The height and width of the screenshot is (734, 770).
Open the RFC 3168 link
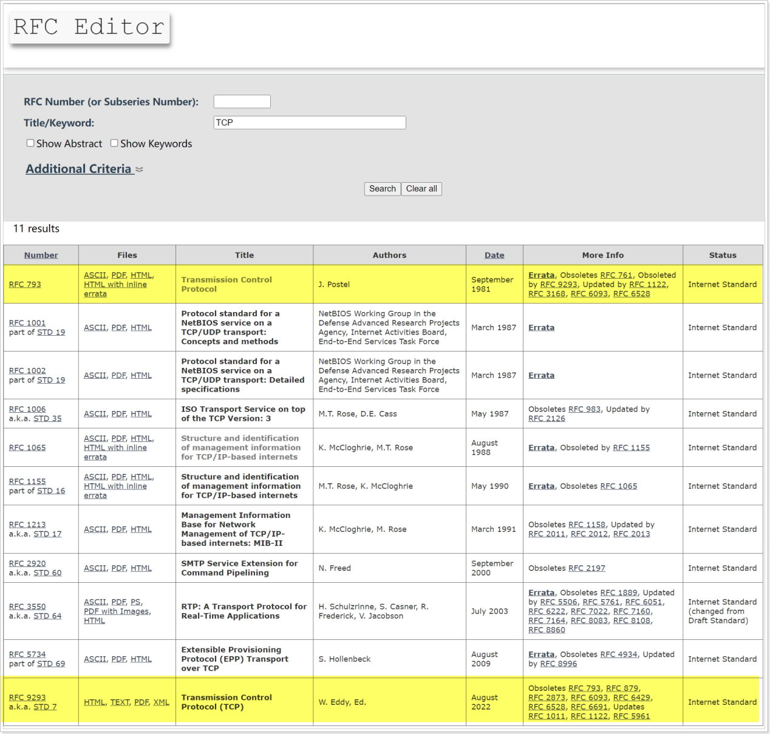point(547,294)
